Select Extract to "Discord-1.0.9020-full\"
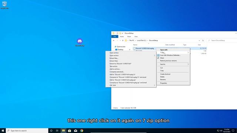Viewport: 237px width, 133px height. tap(131, 64)
